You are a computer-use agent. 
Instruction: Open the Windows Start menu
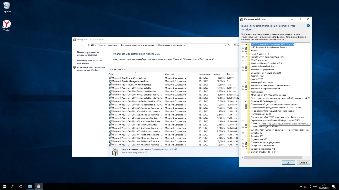4,186
